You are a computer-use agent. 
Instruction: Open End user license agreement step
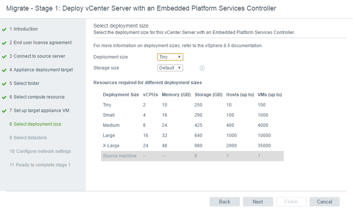click(40, 43)
